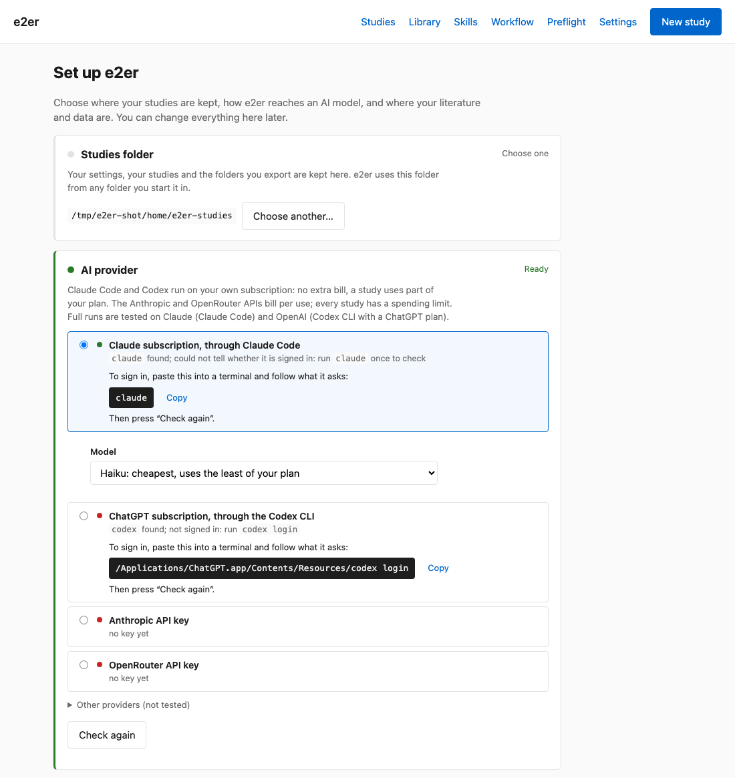This screenshot has height=778, width=735.
Task: Click the green Ready status label
Action: 536,269
